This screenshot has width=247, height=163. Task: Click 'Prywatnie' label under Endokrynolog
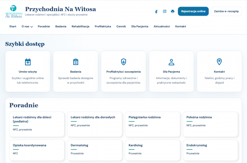pyautogui.click(x=193, y=154)
